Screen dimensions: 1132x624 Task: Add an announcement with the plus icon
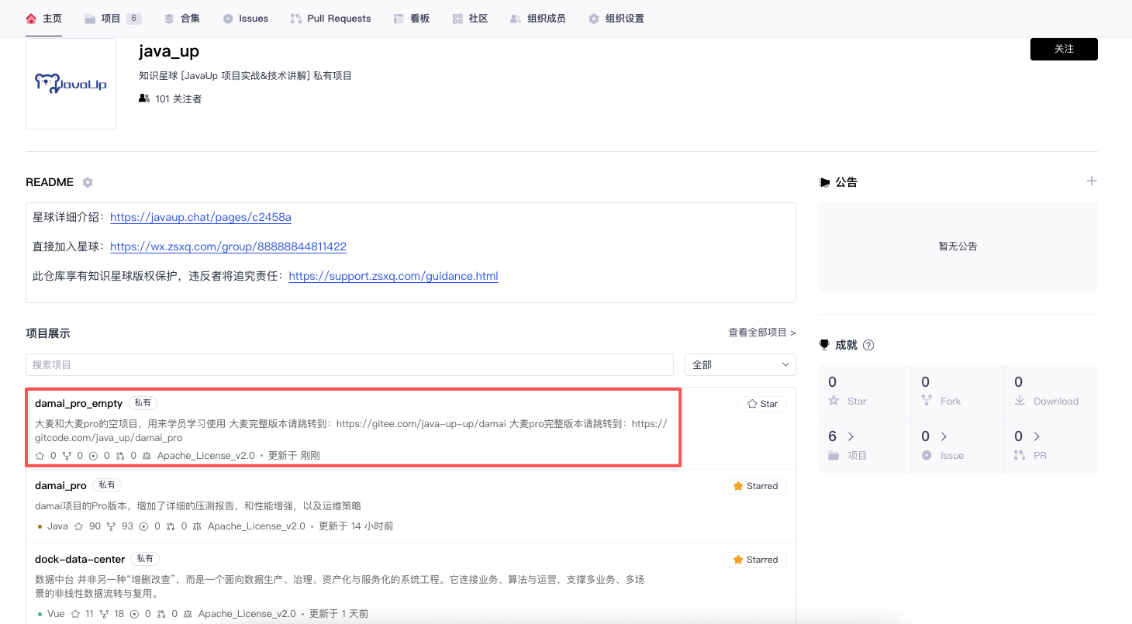click(1092, 181)
